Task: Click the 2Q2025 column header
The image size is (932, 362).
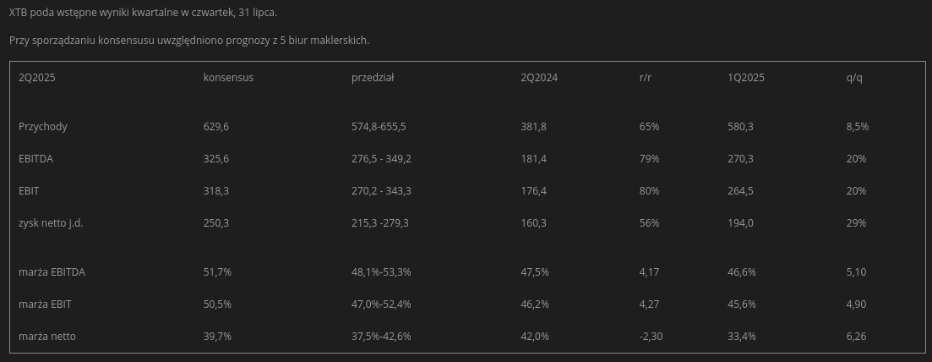Action: tap(37, 78)
